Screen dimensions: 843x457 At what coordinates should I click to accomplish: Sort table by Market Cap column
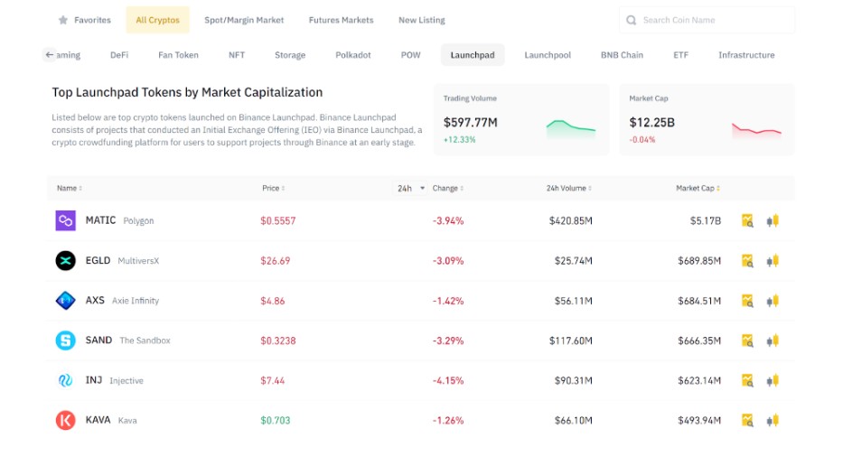tap(698, 188)
